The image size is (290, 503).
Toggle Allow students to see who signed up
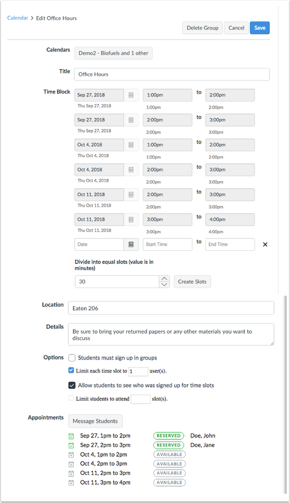click(72, 385)
